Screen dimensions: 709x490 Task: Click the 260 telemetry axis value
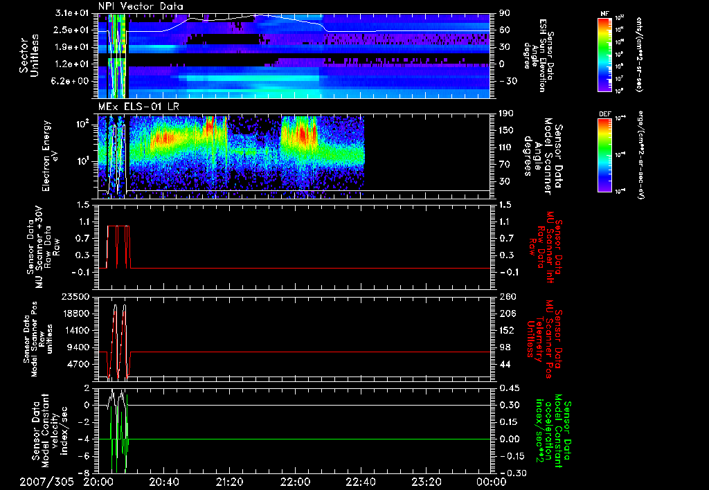point(506,296)
